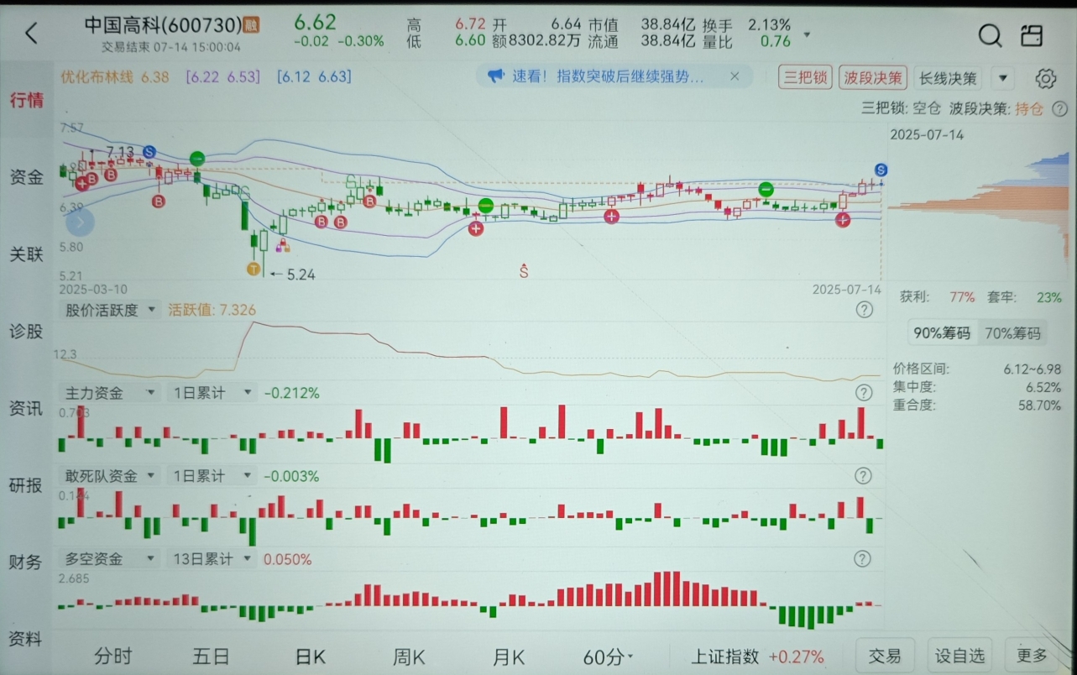Image resolution: width=1077 pixels, height=675 pixels.
Task: Click the 中国高科(600730) stock title
Action: 163,24
